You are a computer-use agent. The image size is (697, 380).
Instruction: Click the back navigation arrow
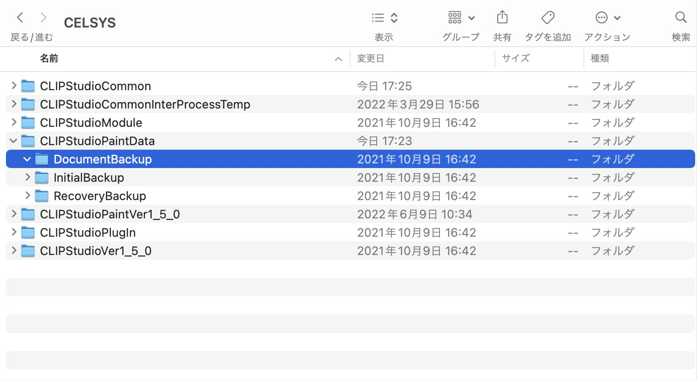pos(20,18)
